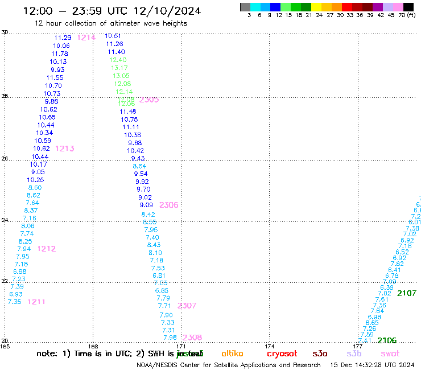Click the pink time label 2307
The width and height of the screenshot is (421, 370).
click(187, 306)
